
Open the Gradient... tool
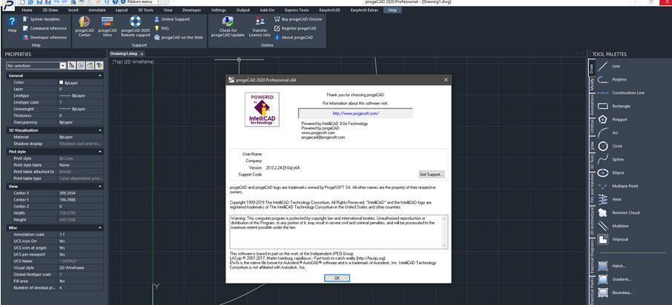[614, 279]
